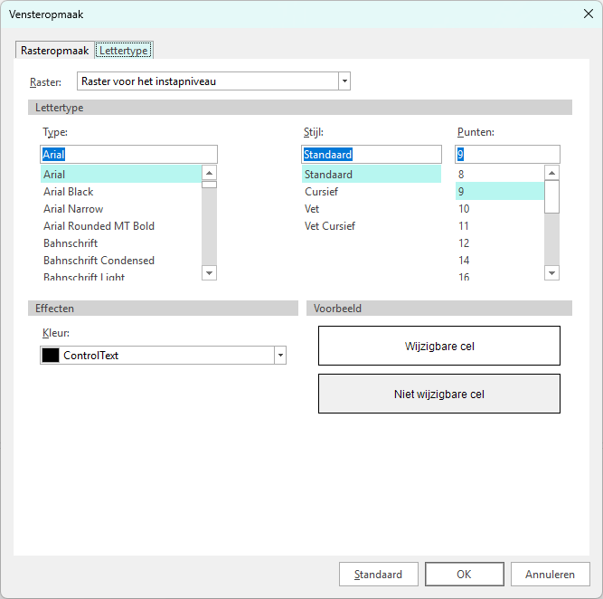Select Cursief style
Image resolution: width=603 pixels, height=599 pixels.
[x=323, y=192]
